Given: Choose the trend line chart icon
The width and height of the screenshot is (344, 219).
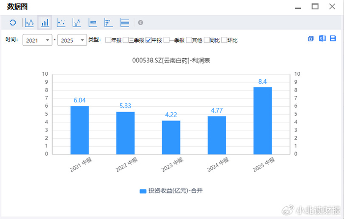Looking at the screenshot, I should pos(77,23).
